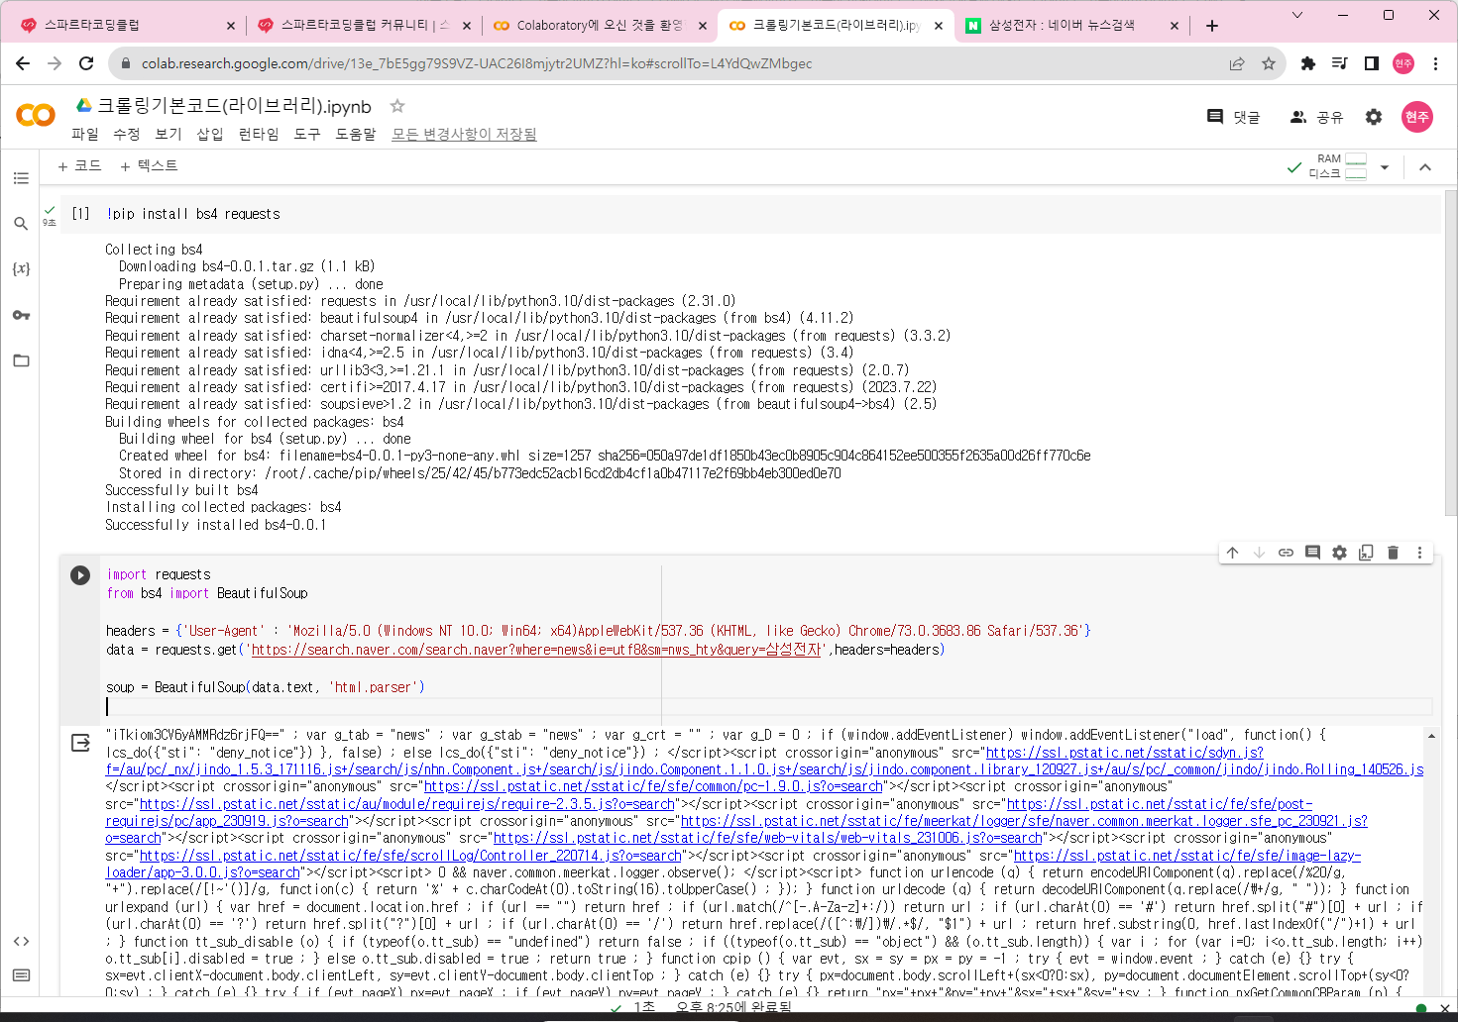Viewport: 1458px width, 1022px height.
Task: Open Chrome extensions puzzle icon
Action: pos(1308,63)
